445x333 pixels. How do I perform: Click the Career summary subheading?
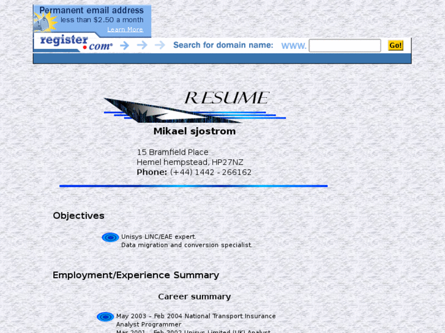[195, 297]
